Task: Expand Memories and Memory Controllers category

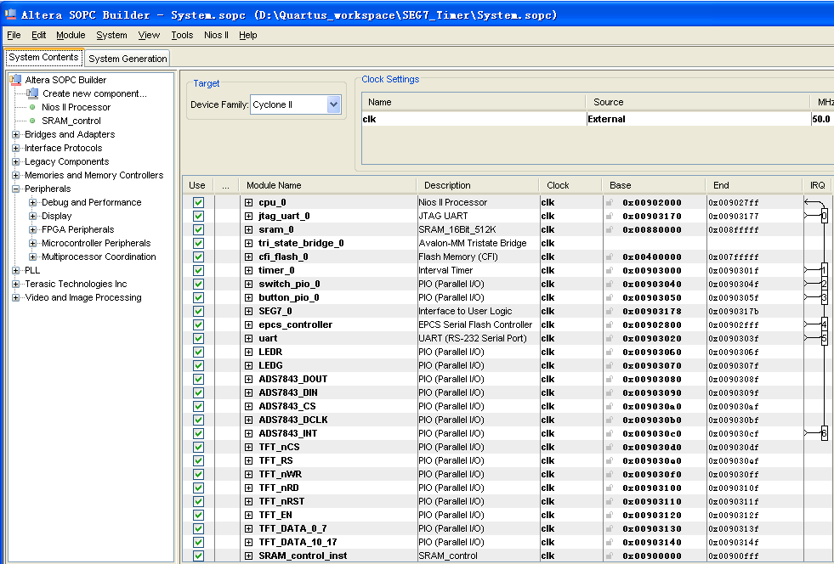Action: [16, 176]
